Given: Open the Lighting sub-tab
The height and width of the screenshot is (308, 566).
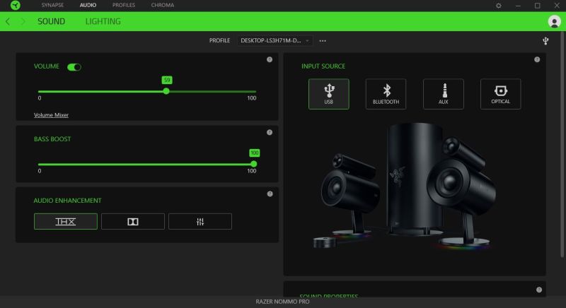Looking at the screenshot, I should [x=103, y=21].
